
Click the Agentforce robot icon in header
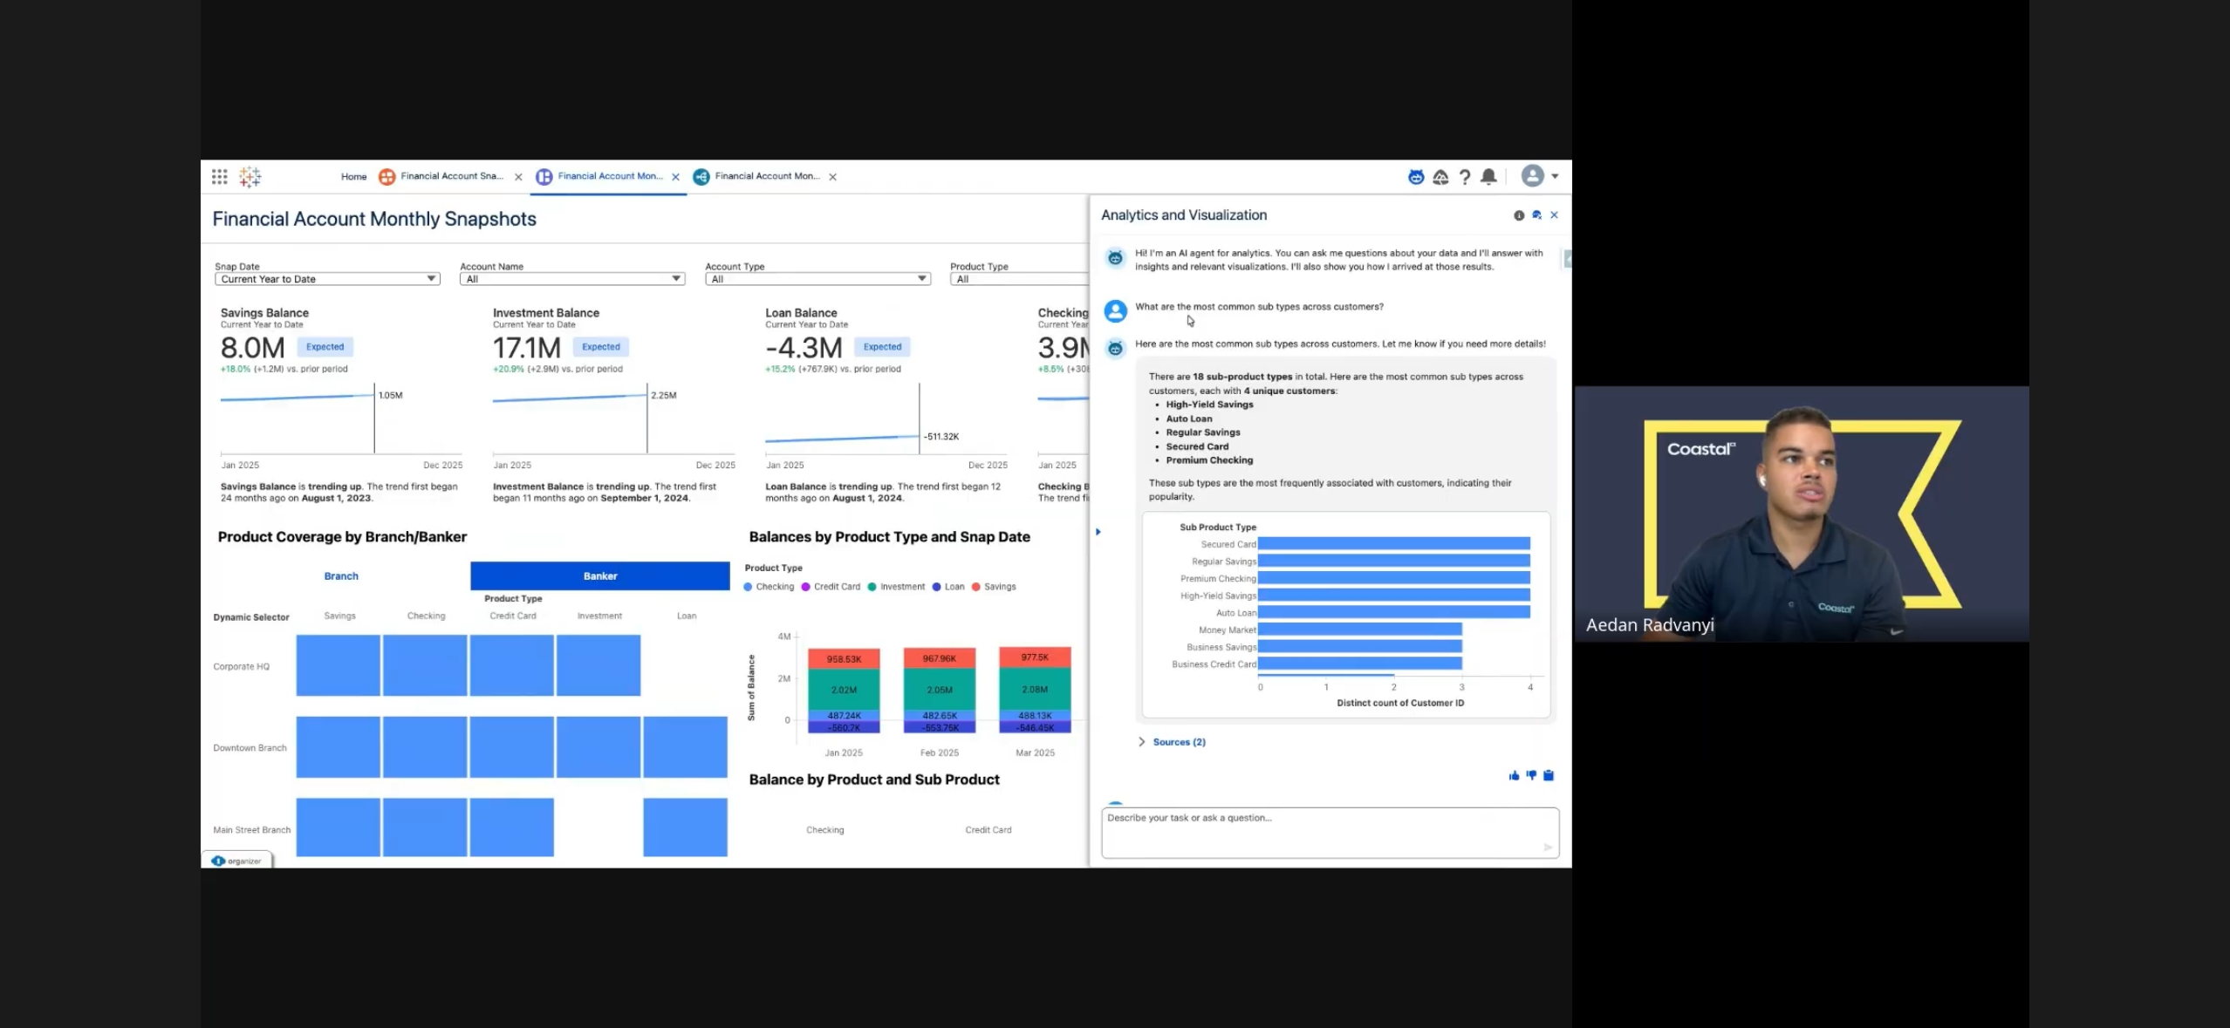pos(1416,177)
